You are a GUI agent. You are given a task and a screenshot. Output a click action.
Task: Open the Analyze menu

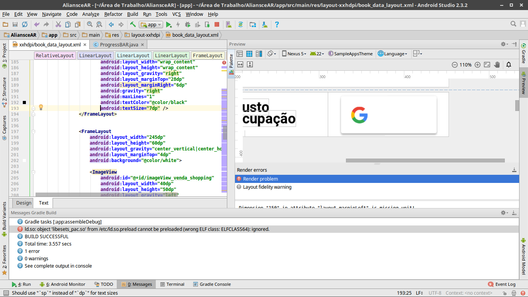[x=91, y=14]
